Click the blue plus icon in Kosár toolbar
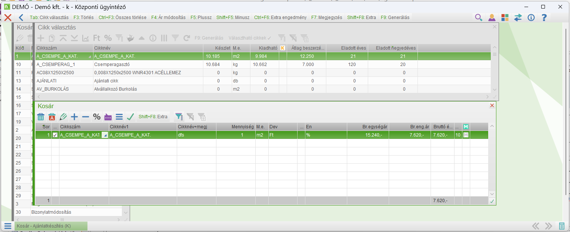Viewport: 570px width, 232px height. pyautogui.click(x=74, y=117)
